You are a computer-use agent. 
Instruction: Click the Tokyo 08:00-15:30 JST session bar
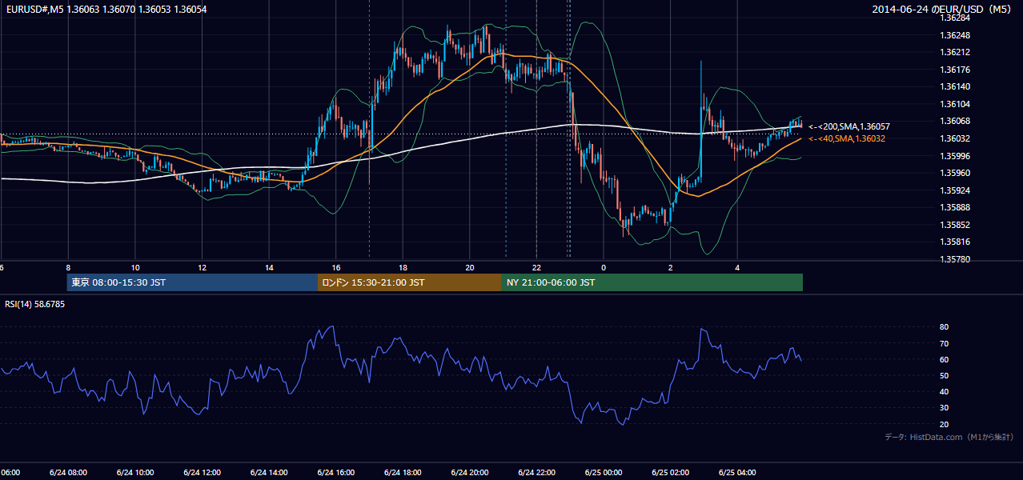point(192,282)
